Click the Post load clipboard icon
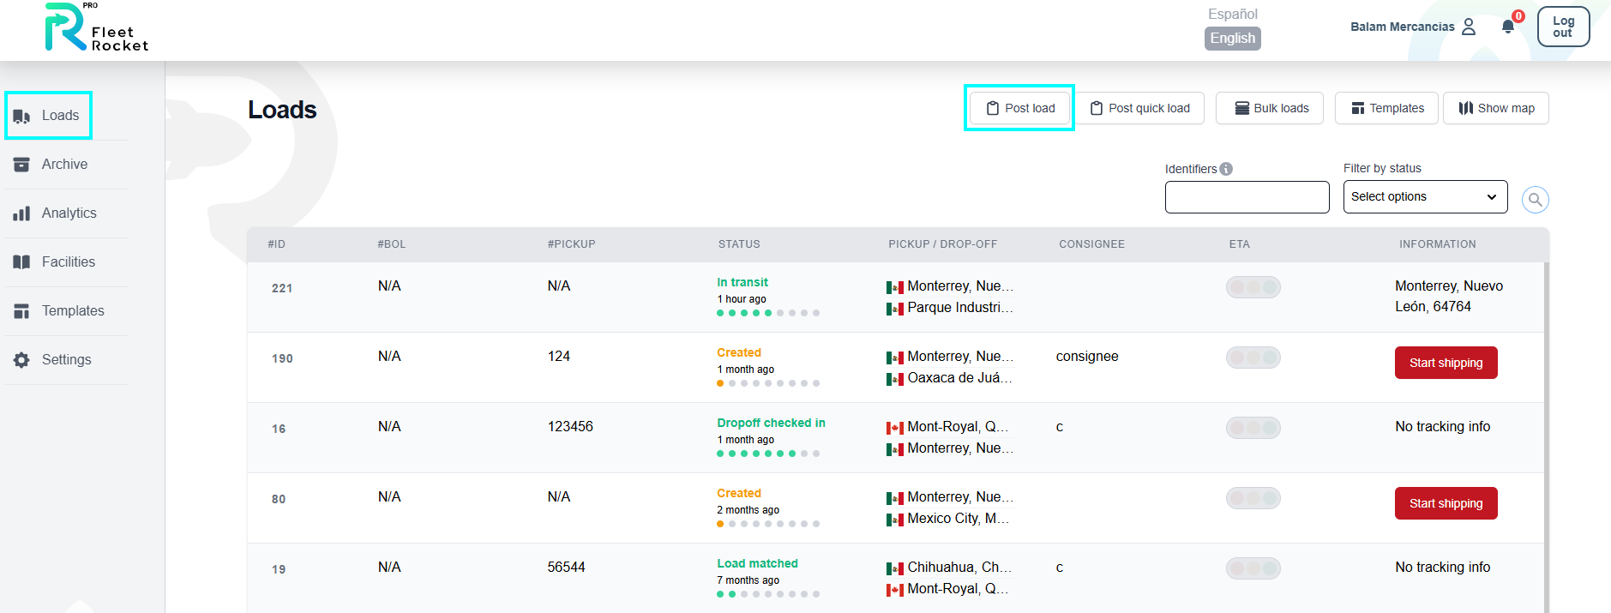This screenshot has height=613, width=1611. click(x=993, y=108)
